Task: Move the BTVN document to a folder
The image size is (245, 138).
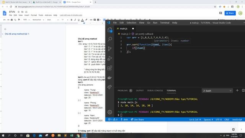Action: pos(22,12)
